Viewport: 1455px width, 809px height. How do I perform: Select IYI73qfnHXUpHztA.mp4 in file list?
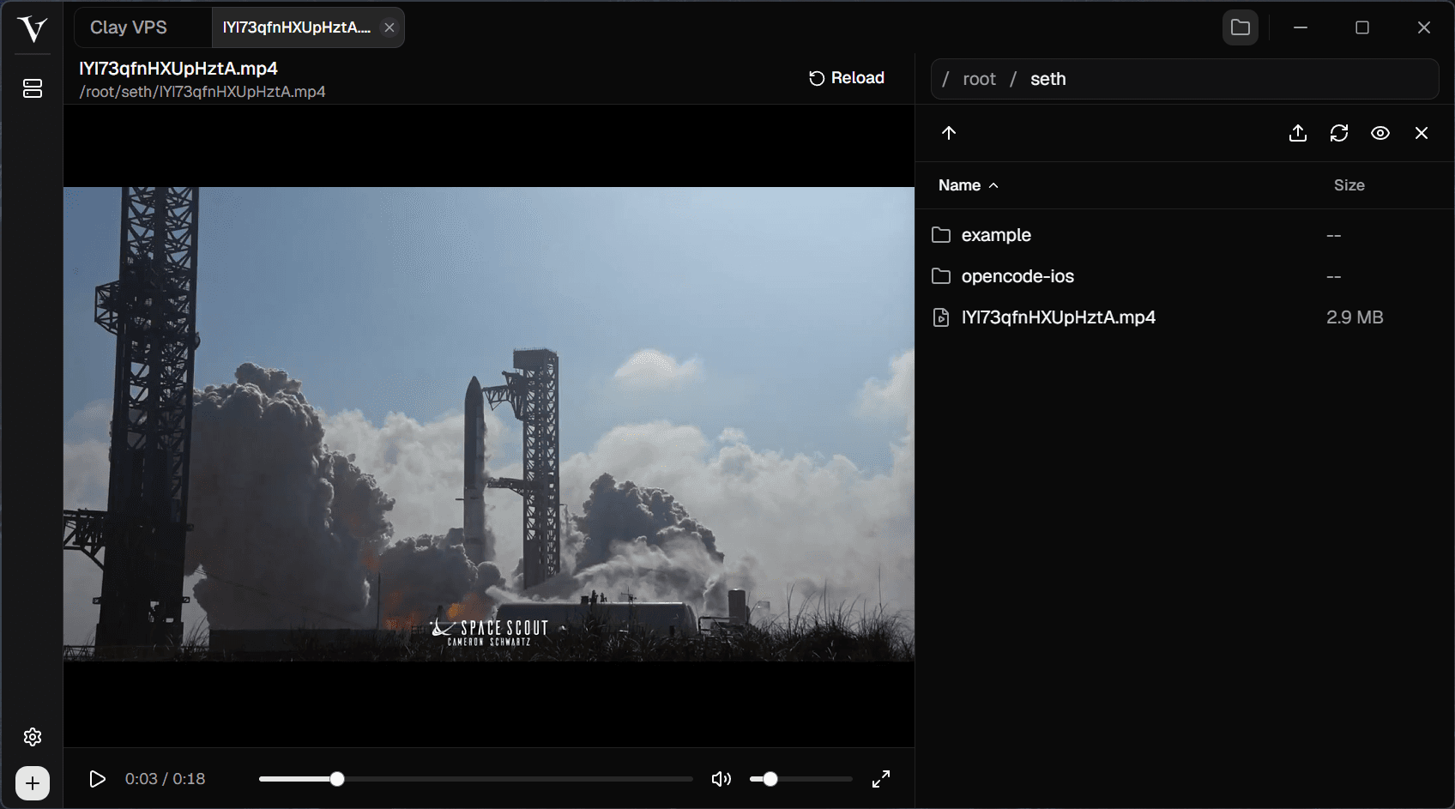1185,317
